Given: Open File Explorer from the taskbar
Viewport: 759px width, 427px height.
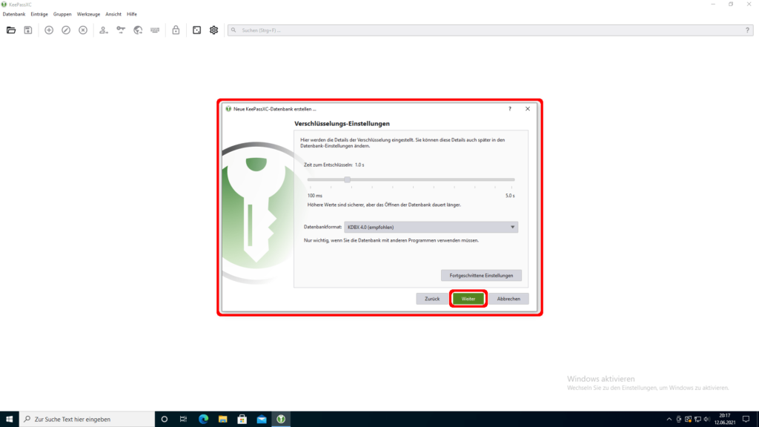Looking at the screenshot, I should [222, 420].
